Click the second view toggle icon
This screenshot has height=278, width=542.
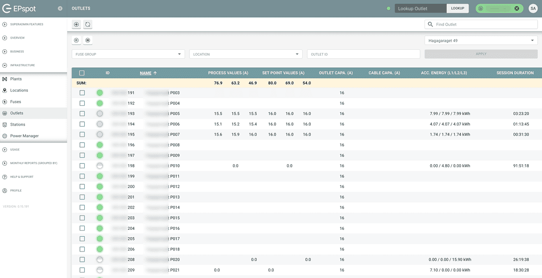[x=88, y=40]
